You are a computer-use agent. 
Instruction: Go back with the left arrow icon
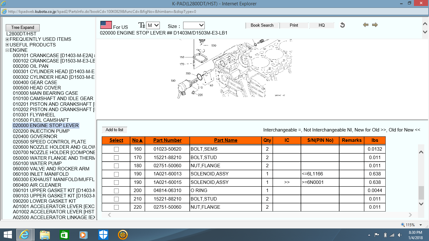click(366, 25)
